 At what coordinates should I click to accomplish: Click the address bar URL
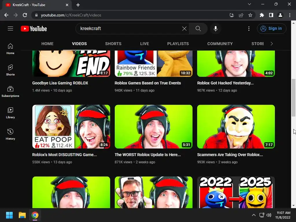tap(71, 15)
